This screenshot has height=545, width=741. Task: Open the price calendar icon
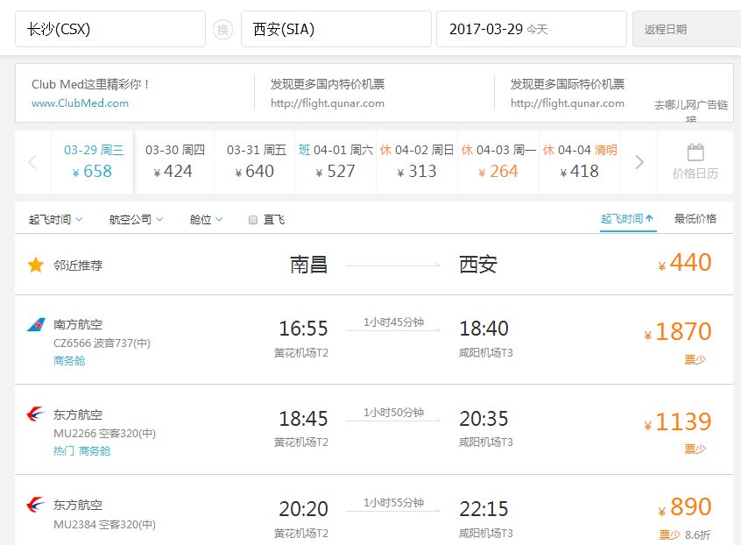click(x=695, y=152)
